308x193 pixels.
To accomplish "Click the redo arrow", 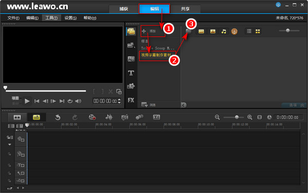I will [x=75, y=118].
